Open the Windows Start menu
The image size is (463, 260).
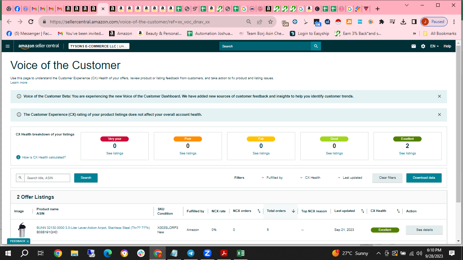click(8, 253)
